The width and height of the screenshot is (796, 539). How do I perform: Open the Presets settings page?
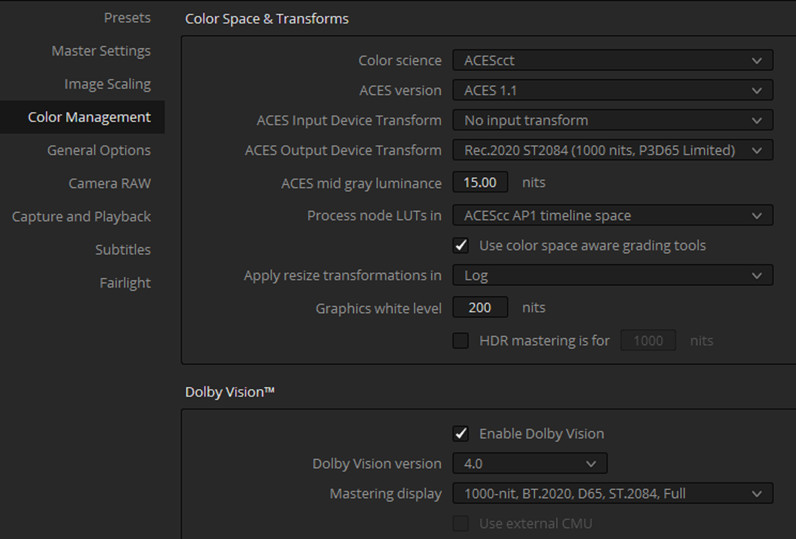(127, 18)
